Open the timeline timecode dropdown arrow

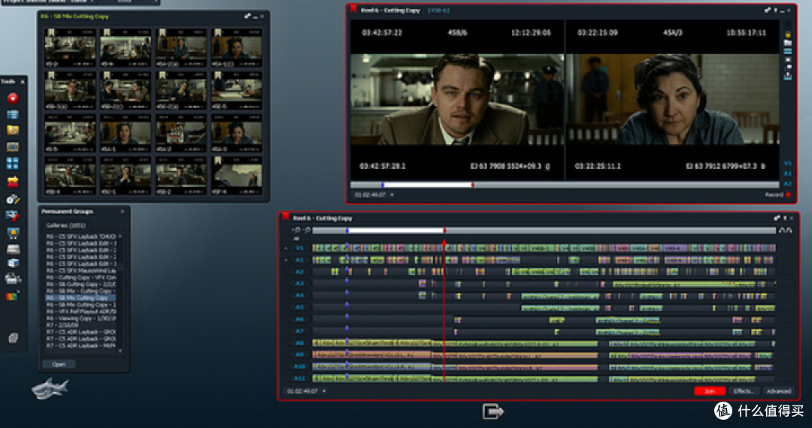(x=324, y=391)
